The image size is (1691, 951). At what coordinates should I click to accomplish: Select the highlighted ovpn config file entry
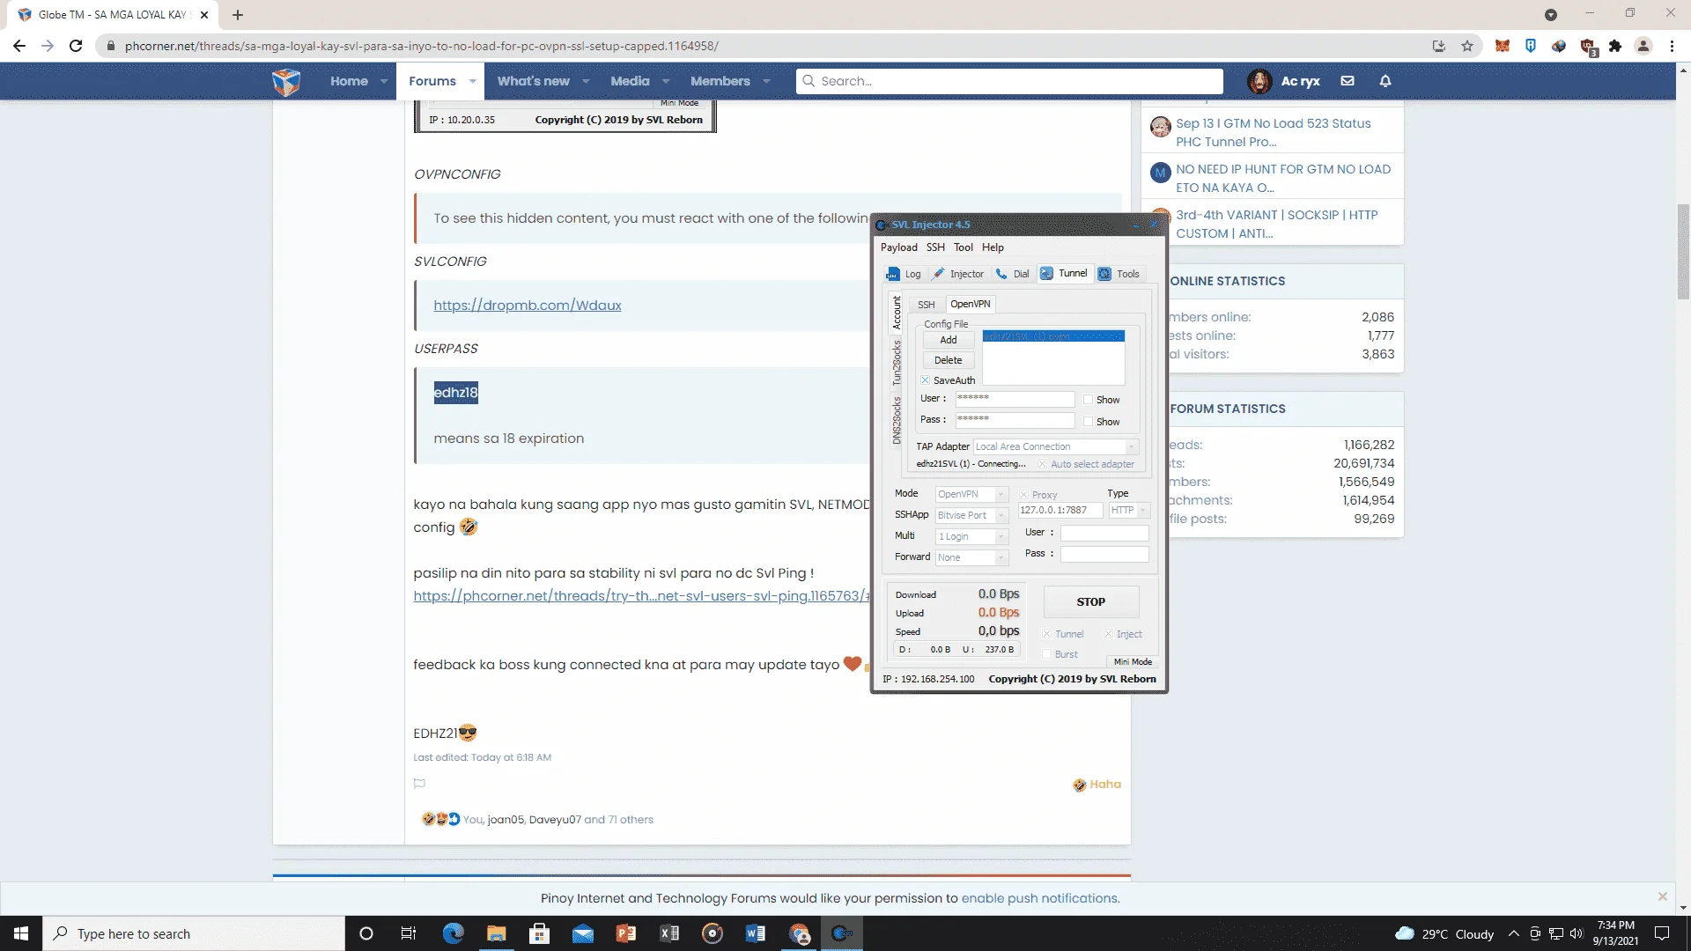[1053, 336]
